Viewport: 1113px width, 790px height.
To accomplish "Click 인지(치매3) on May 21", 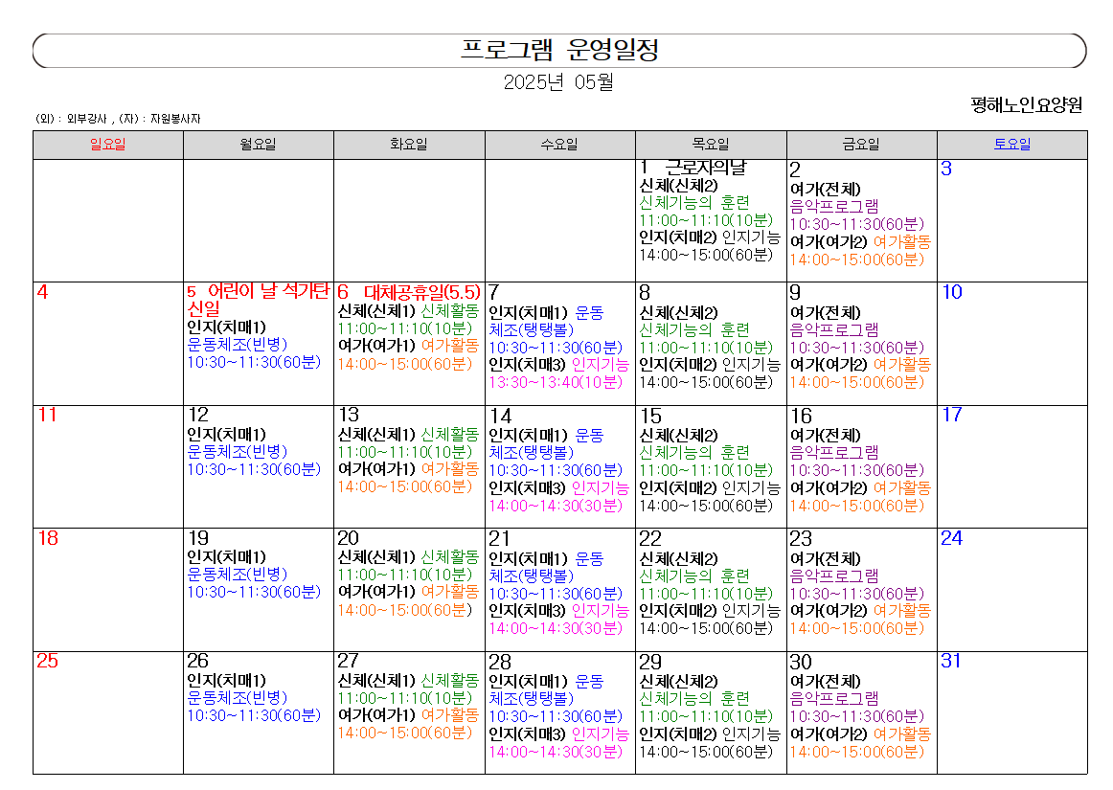I will [x=528, y=610].
